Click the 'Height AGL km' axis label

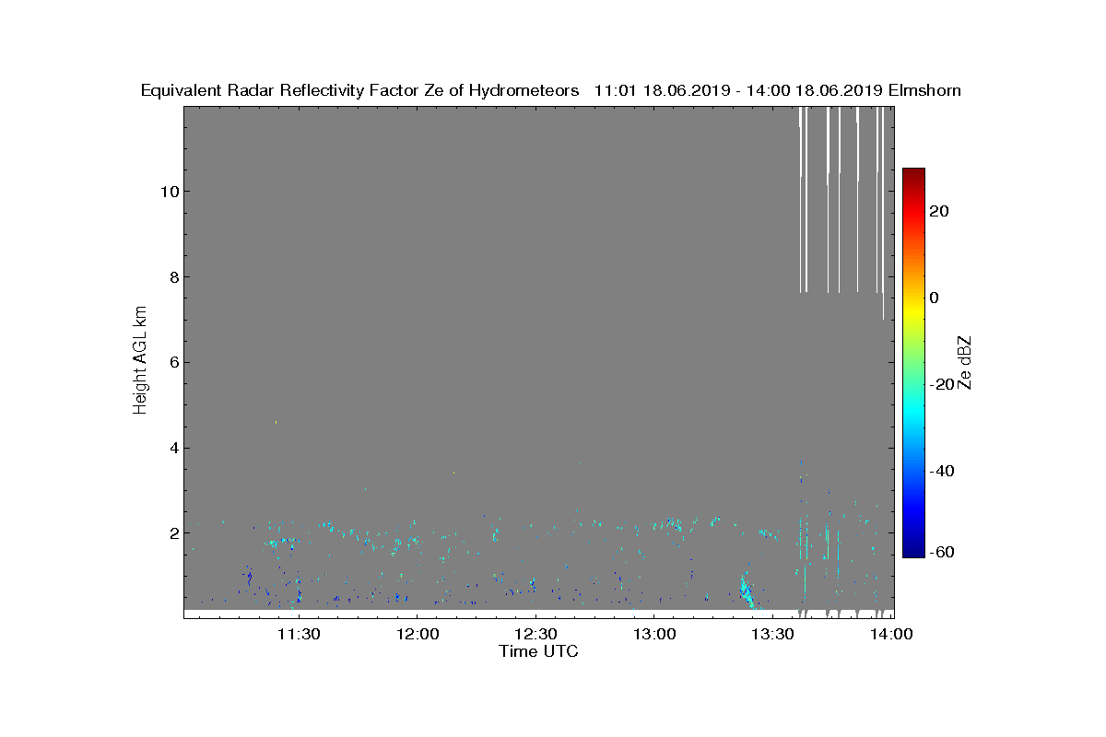pos(140,361)
